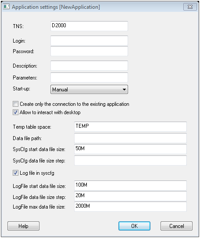Click the Description label
Screen dimensions: 200x238
pos(25,66)
